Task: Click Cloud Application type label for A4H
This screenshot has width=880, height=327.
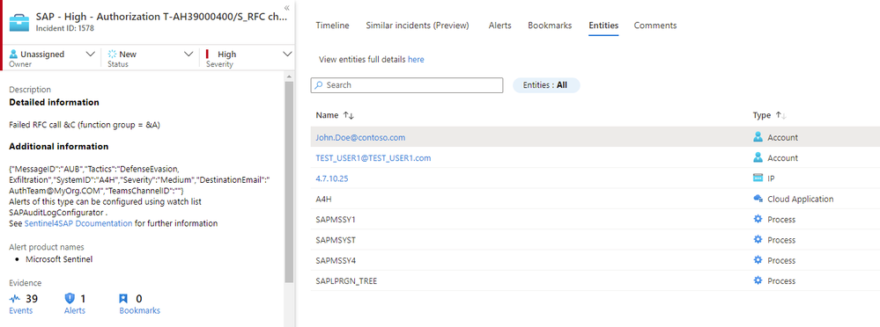Action: point(801,199)
